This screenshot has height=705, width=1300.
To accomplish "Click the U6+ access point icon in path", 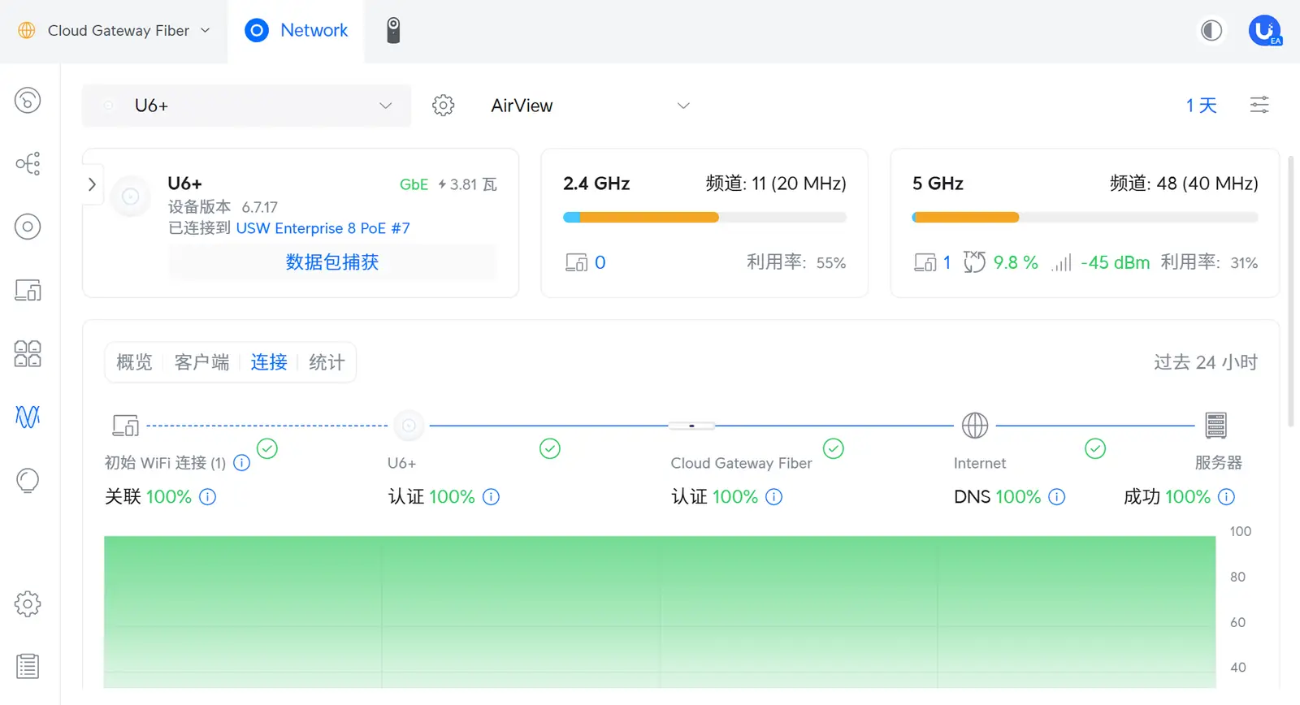I will pyautogui.click(x=409, y=425).
